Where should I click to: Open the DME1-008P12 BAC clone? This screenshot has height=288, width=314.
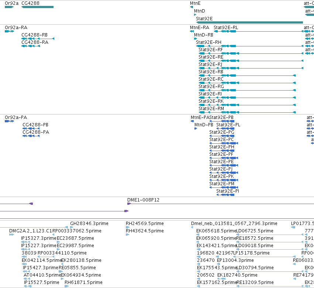(x=144, y=200)
